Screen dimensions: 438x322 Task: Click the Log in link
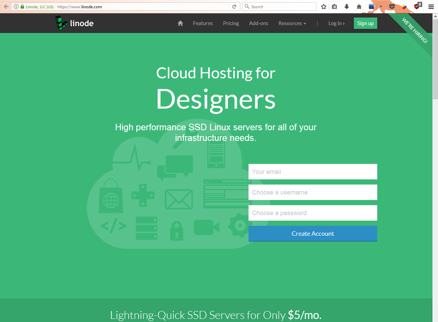[x=336, y=23]
